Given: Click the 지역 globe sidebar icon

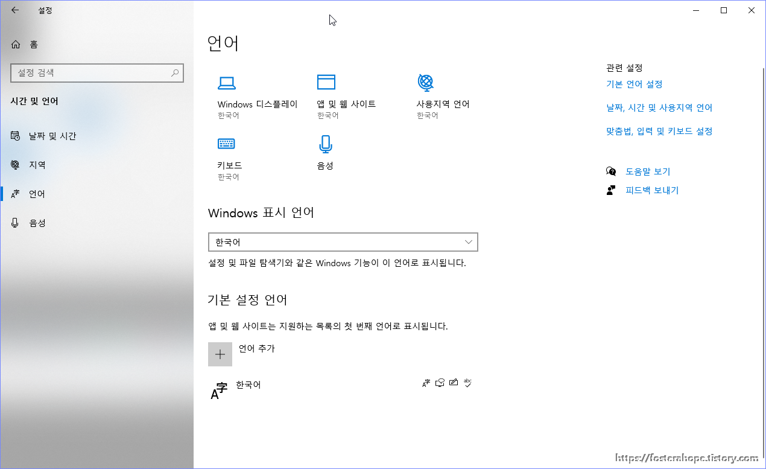Looking at the screenshot, I should (15, 165).
